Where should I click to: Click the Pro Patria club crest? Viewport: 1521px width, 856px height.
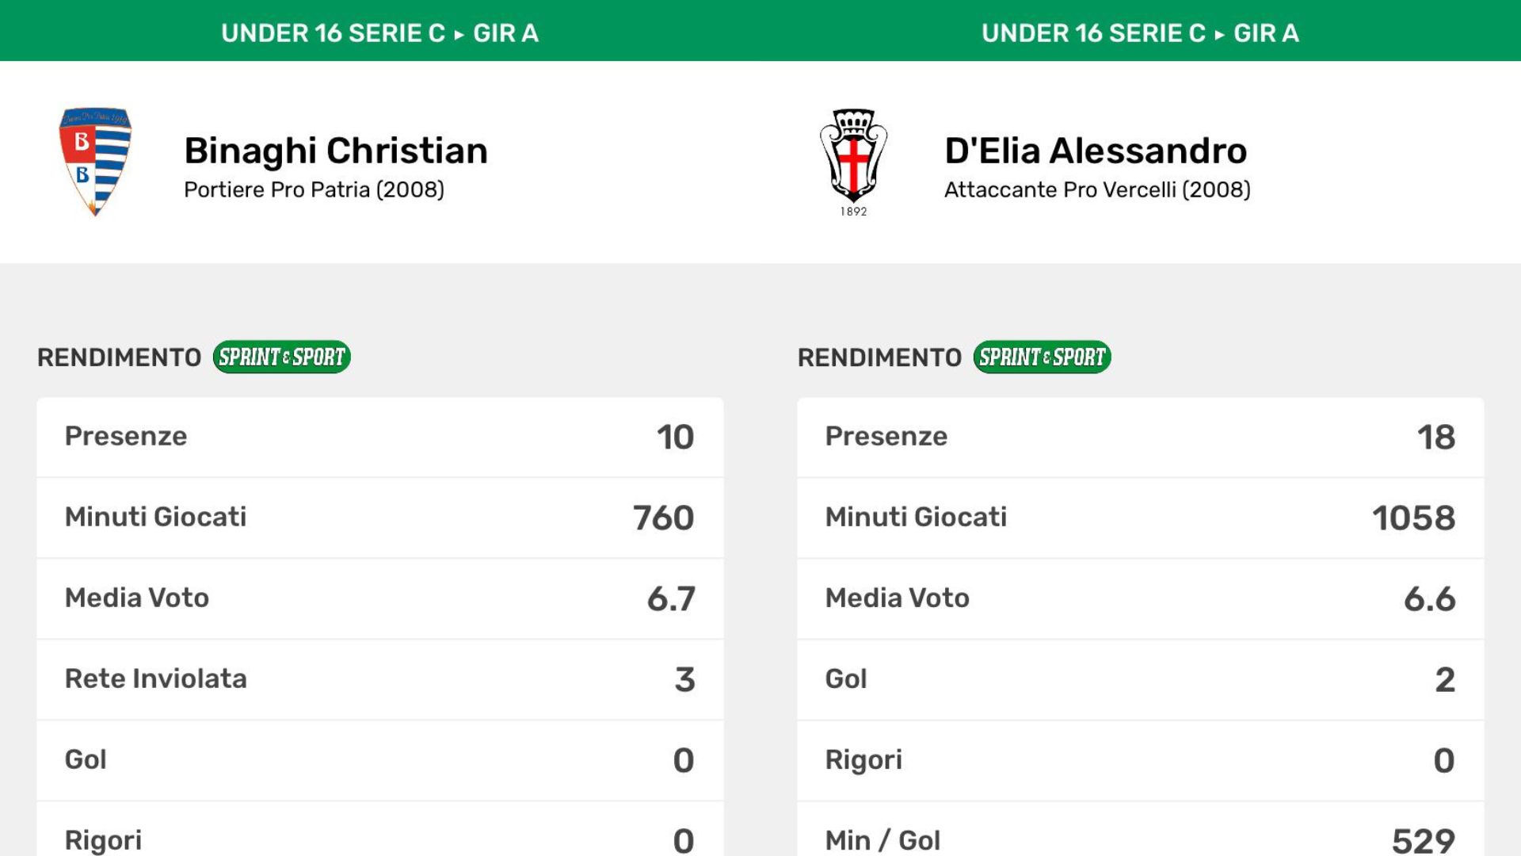click(95, 162)
